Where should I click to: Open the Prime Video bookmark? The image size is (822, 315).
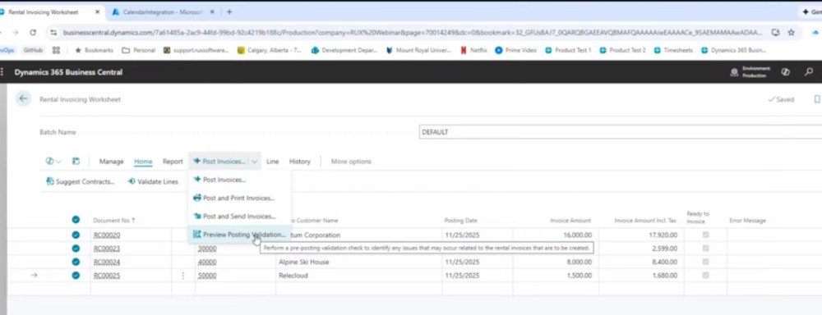[x=516, y=50]
